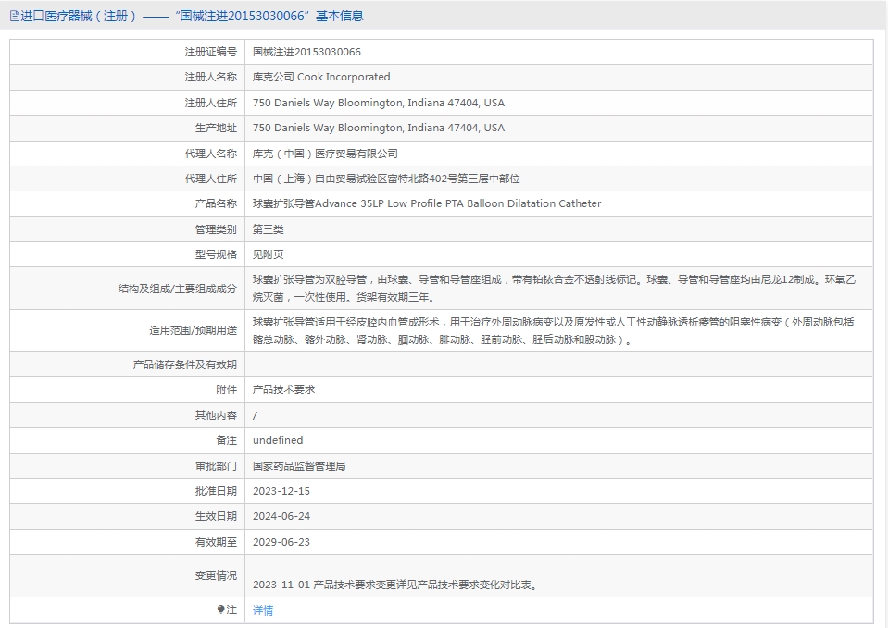Click the 见附页 model specification value

click(269, 254)
